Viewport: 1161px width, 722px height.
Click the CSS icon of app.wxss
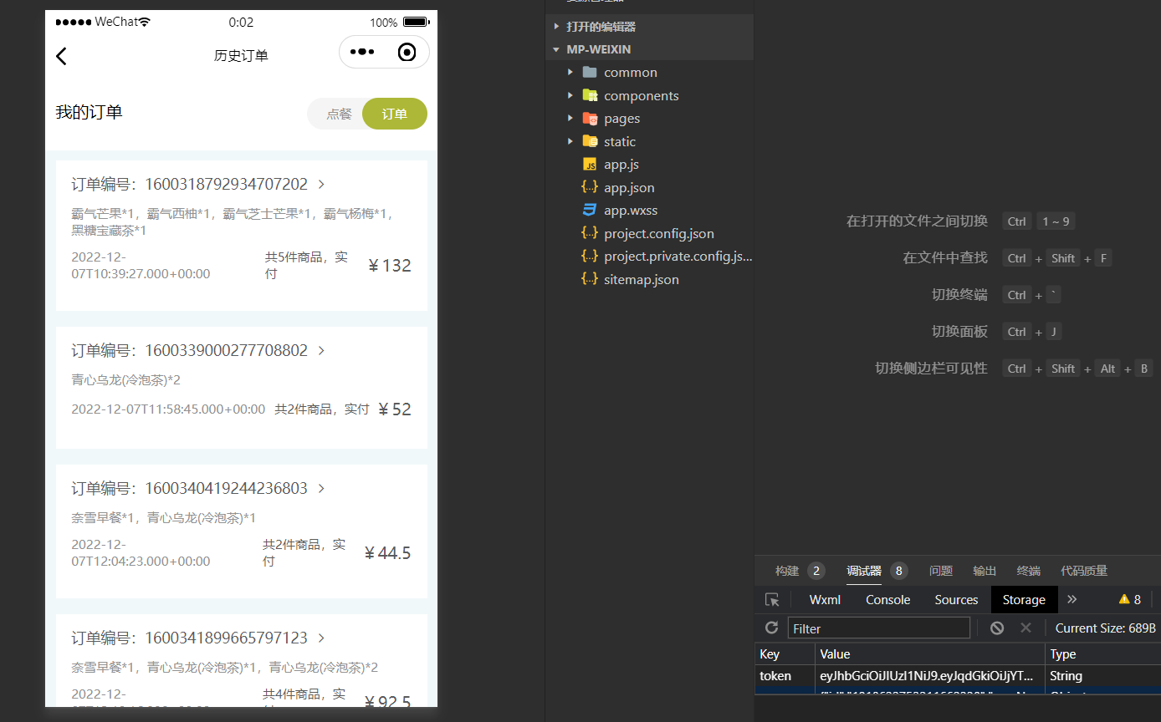(x=590, y=210)
